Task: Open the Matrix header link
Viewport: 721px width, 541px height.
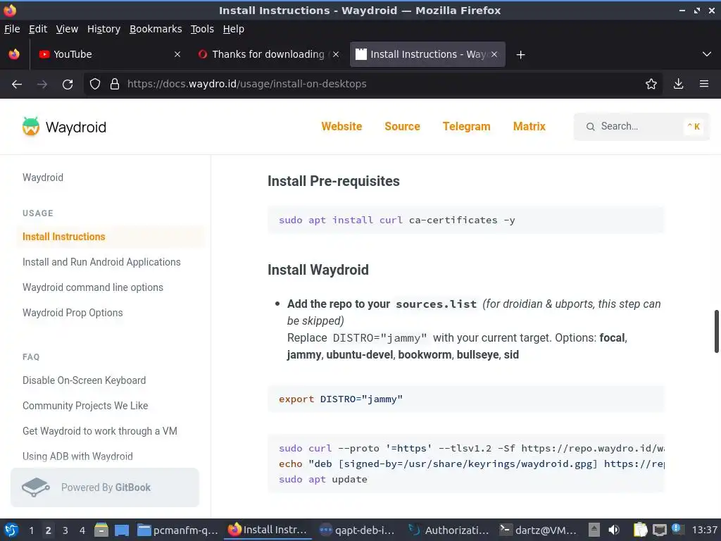Action: point(529,127)
